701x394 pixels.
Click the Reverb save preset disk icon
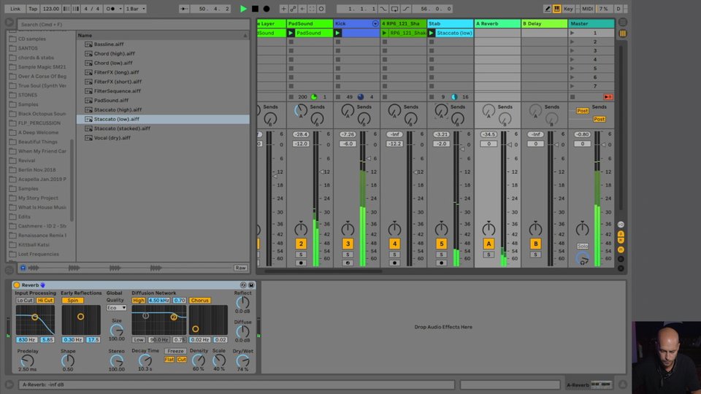[251, 285]
